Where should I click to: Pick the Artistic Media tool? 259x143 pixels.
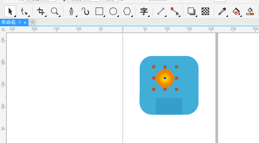[85, 12]
